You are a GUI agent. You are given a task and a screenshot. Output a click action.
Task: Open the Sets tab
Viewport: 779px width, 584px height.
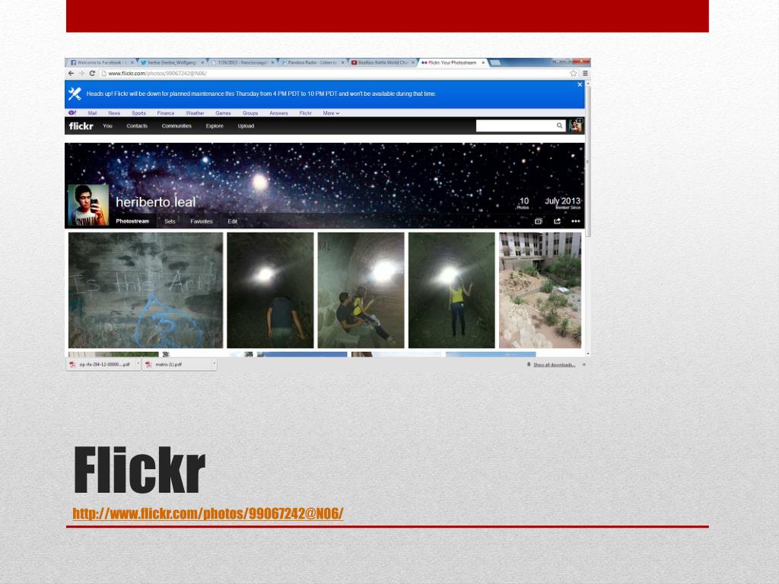click(x=170, y=221)
